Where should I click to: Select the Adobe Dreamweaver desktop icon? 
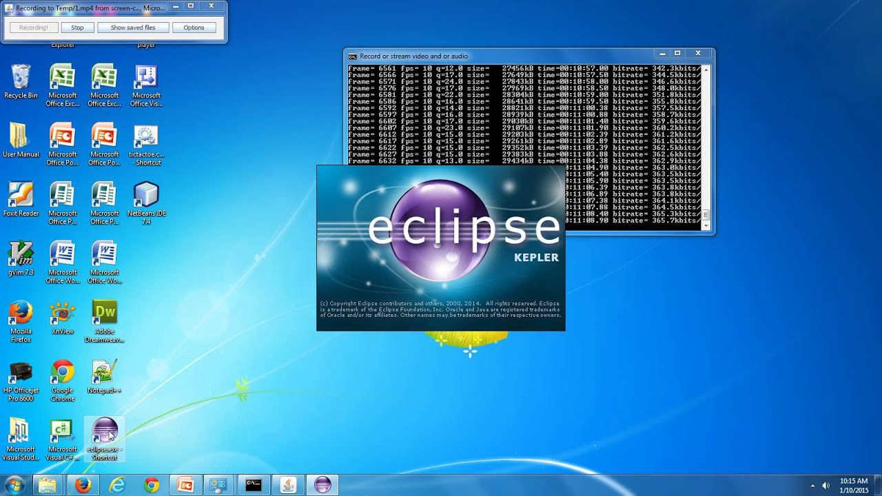click(105, 322)
